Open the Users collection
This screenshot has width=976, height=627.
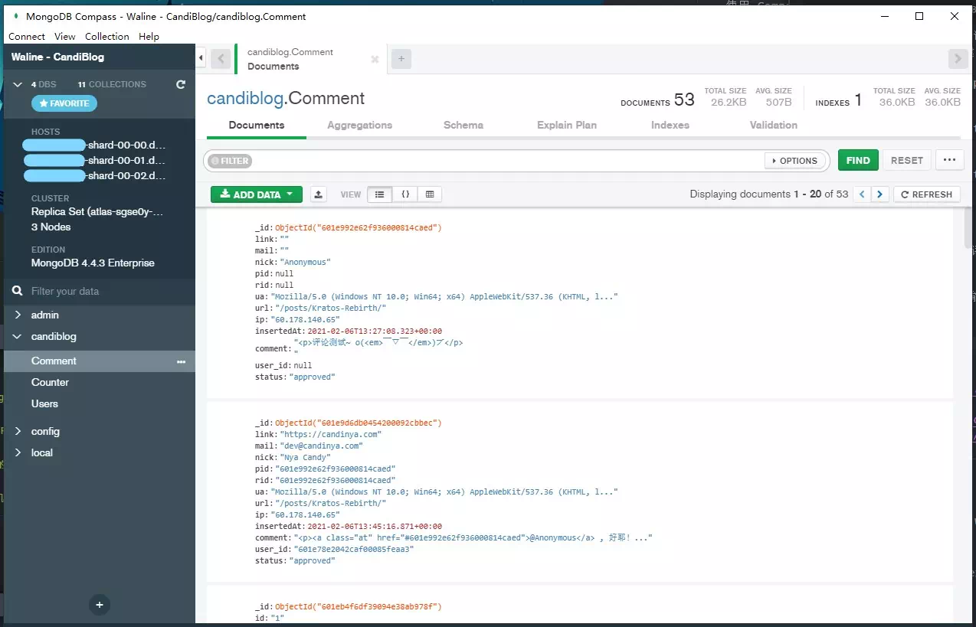click(x=44, y=404)
